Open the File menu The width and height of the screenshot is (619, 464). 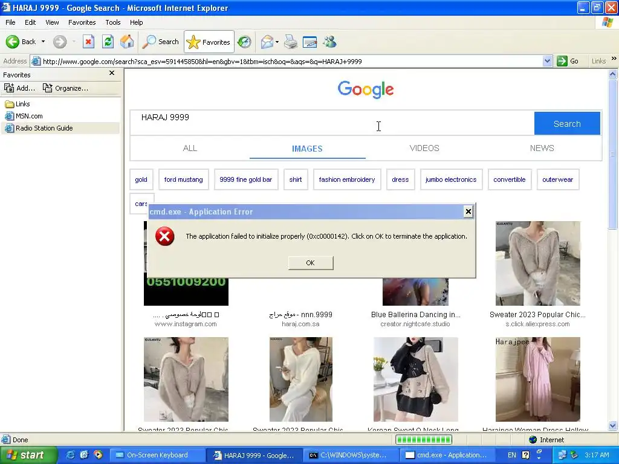click(10, 22)
